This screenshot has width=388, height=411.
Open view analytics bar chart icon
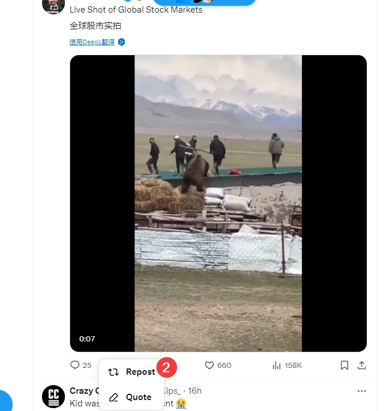276,365
